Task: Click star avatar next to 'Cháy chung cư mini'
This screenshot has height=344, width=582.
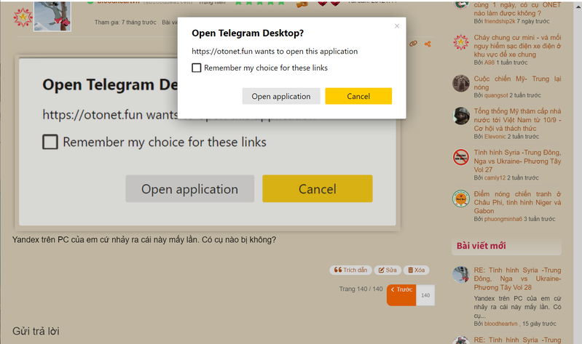Action: (461, 42)
